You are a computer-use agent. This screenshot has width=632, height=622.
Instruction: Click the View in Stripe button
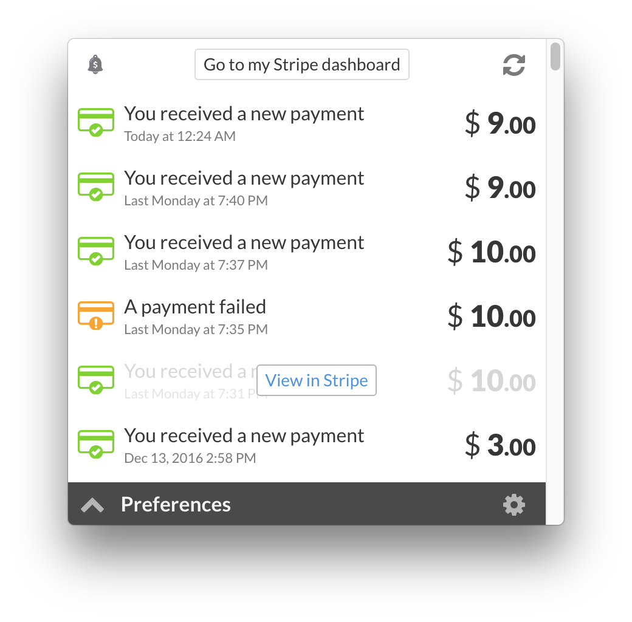tap(317, 380)
